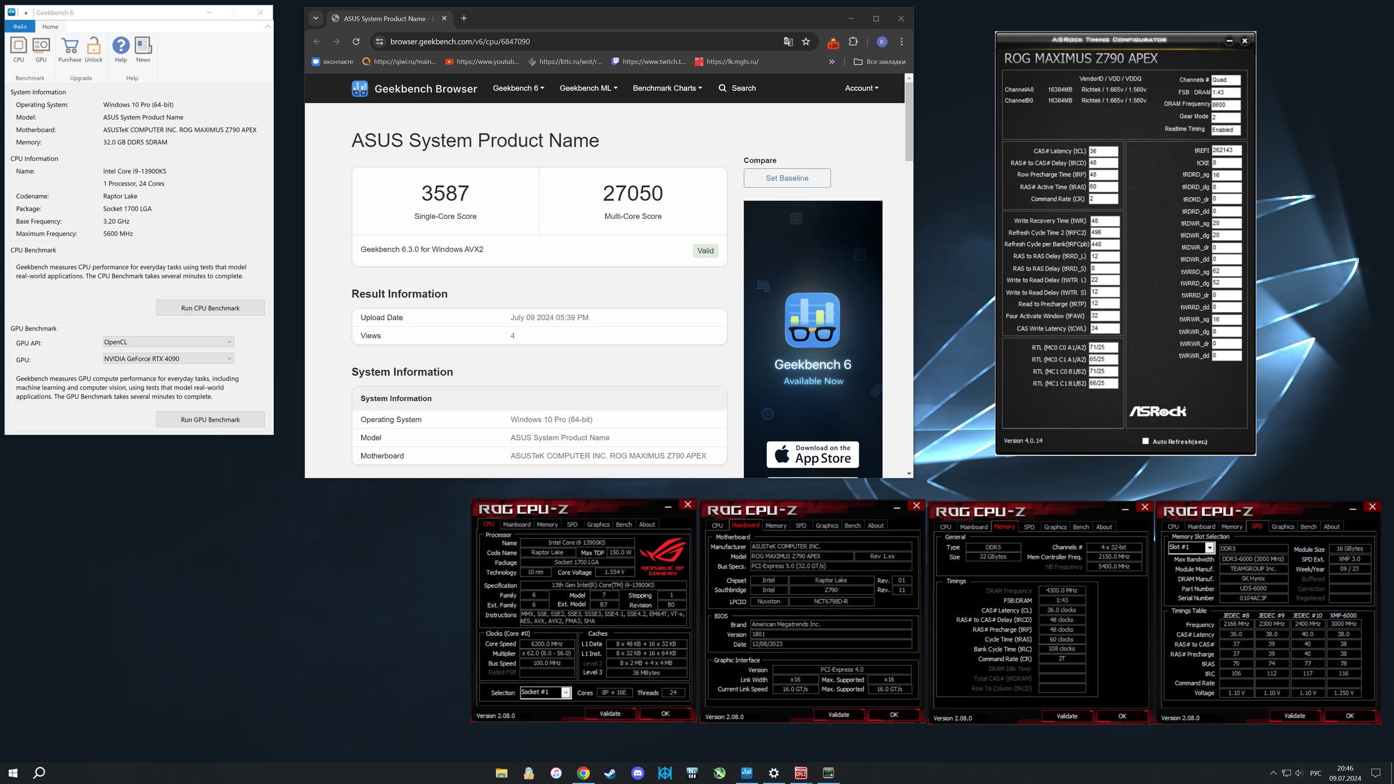The width and height of the screenshot is (1394, 784).
Task: Open the Geekbench 6 navigation dropdown
Action: [518, 88]
